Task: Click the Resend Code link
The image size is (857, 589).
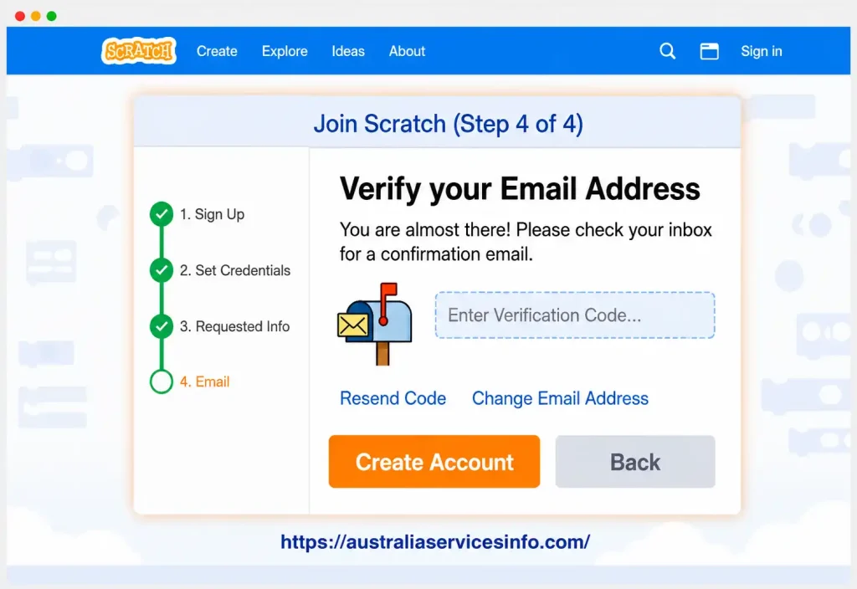Action: click(393, 398)
